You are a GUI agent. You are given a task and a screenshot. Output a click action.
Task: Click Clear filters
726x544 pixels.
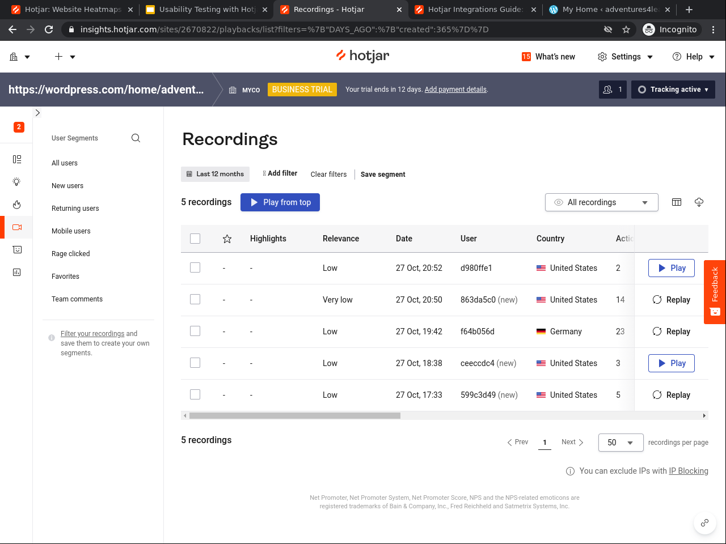[x=328, y=175]
